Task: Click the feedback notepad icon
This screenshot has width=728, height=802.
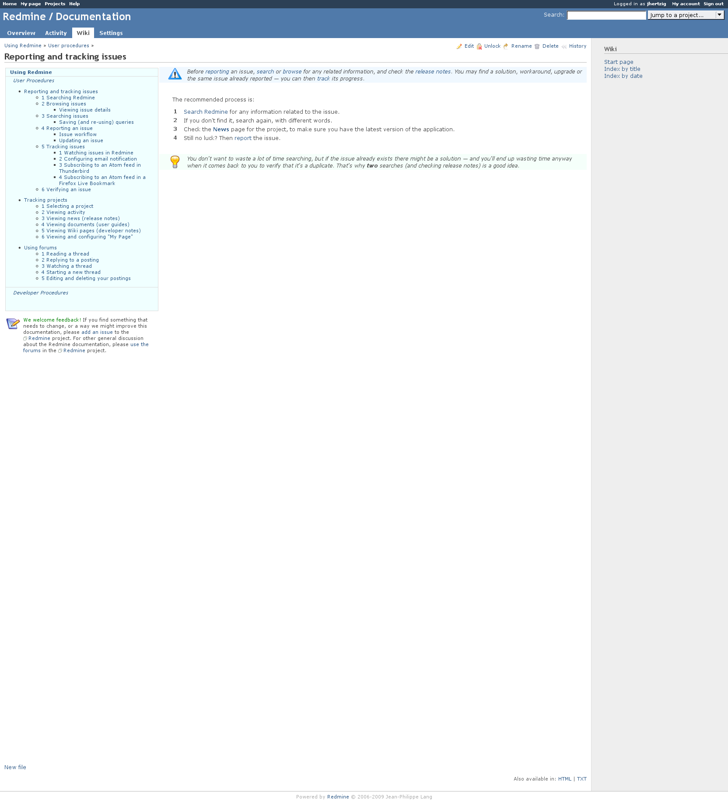Action: click(x=13, y=324)
